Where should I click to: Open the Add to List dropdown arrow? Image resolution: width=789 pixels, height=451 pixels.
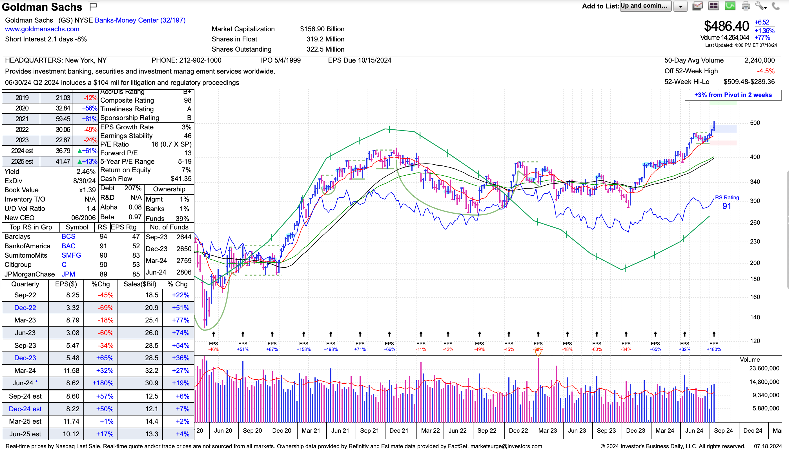coord(680,6)
